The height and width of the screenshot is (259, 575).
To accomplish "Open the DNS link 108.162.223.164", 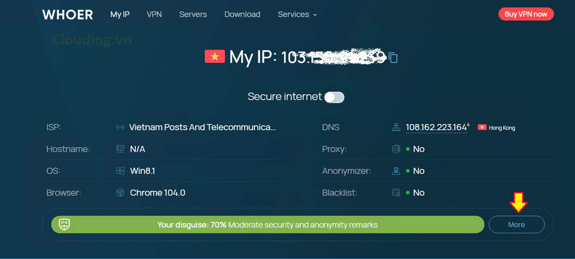I will pyautogui.click(x=435, y=127).
